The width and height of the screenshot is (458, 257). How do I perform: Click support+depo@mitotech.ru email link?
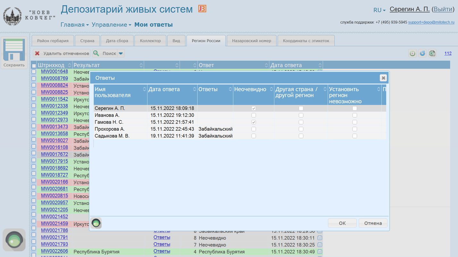click(431, 22)
